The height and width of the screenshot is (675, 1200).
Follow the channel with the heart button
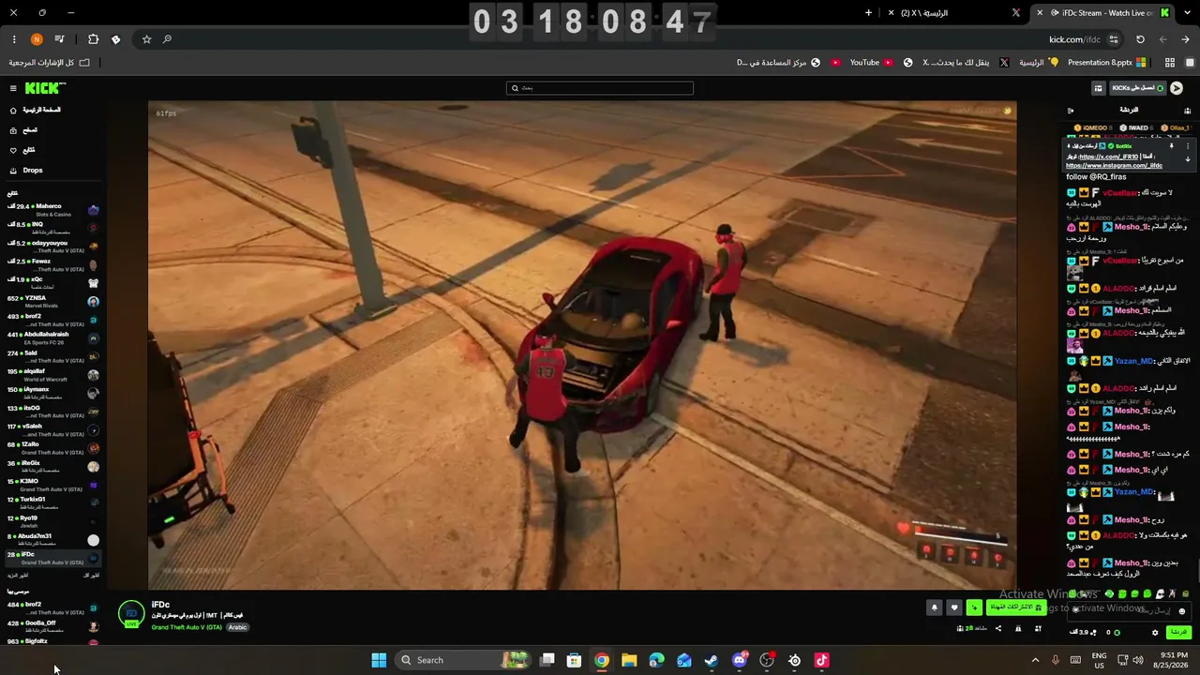954,607
